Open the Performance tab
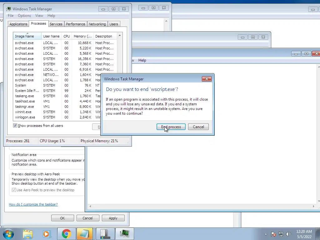Viewport: 320px width, 240px height. pos(76,24)
